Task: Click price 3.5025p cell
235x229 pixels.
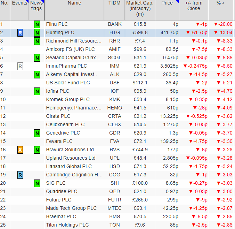Action: 167,66
